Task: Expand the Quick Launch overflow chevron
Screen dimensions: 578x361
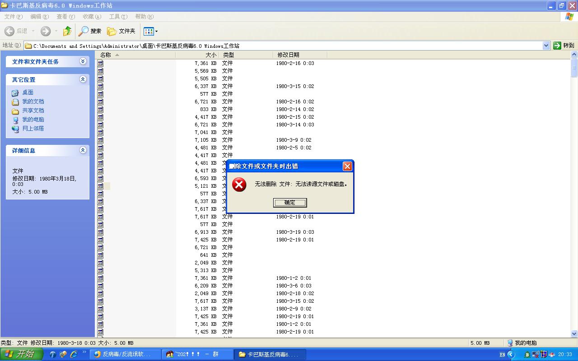Action: (x=84, y=352)
